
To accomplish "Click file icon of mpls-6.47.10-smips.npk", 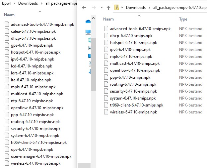I will tap(106, 56).
